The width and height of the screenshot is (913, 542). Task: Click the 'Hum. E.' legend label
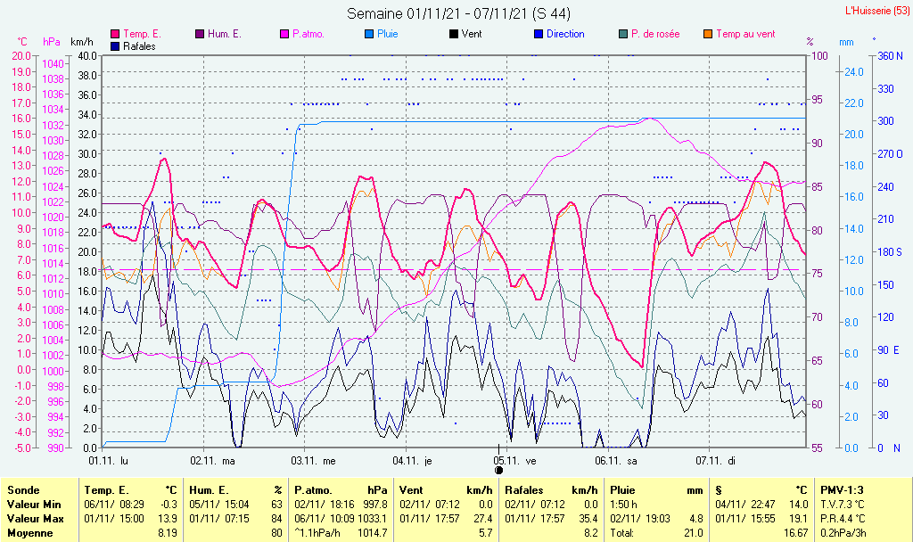[x=225, y=35]
